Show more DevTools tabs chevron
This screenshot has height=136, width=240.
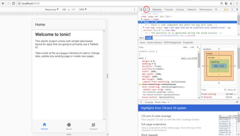coord(216,10)
